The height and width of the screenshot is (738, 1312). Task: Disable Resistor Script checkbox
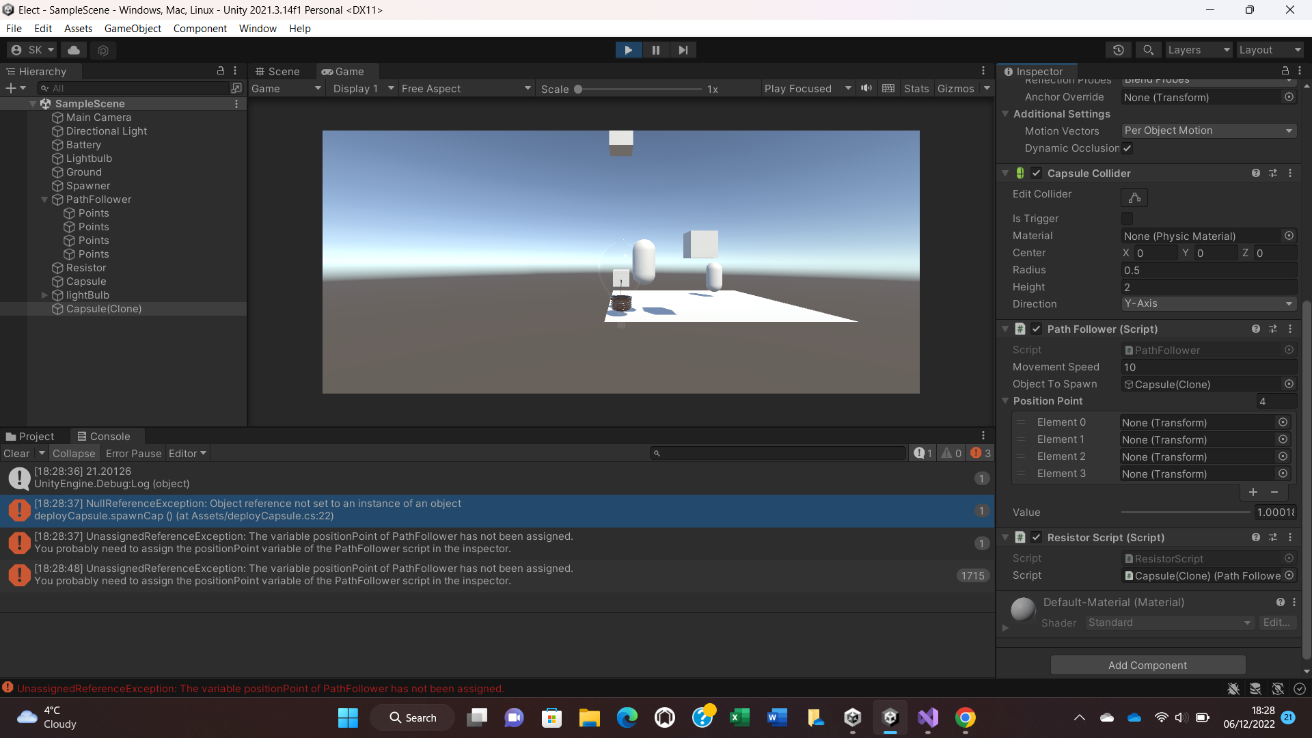(x=1037, y=538)
